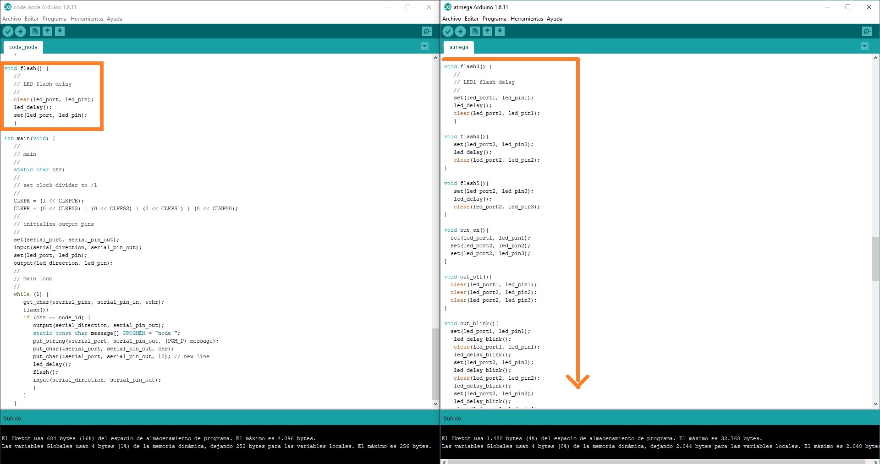Screen dimensions: 880x464
Task: Save sketch in atmega window
Action: [500, 31]
